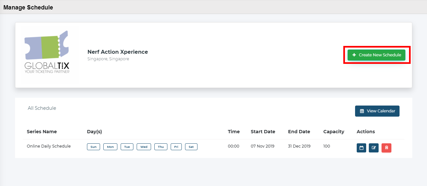Image resolution: width=427 pixels, height=186 pixels.
Task: Click the Start Date column header
Action: pyautogui.click(x=263, y=132)
